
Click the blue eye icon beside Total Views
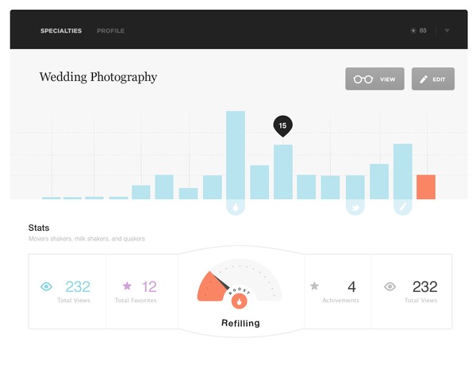click(x=46, y=287)
